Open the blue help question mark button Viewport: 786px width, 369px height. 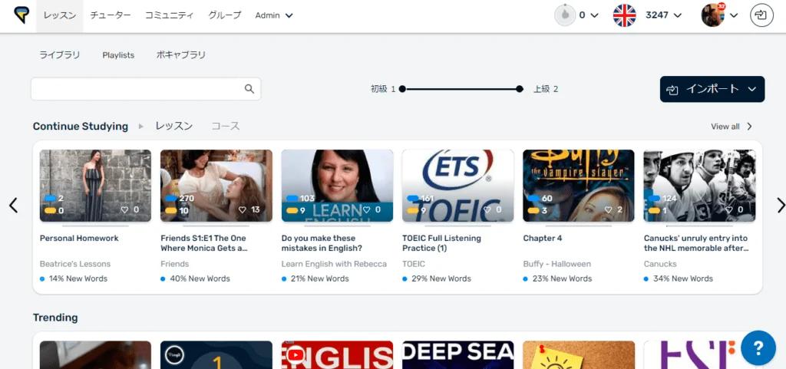758,348
